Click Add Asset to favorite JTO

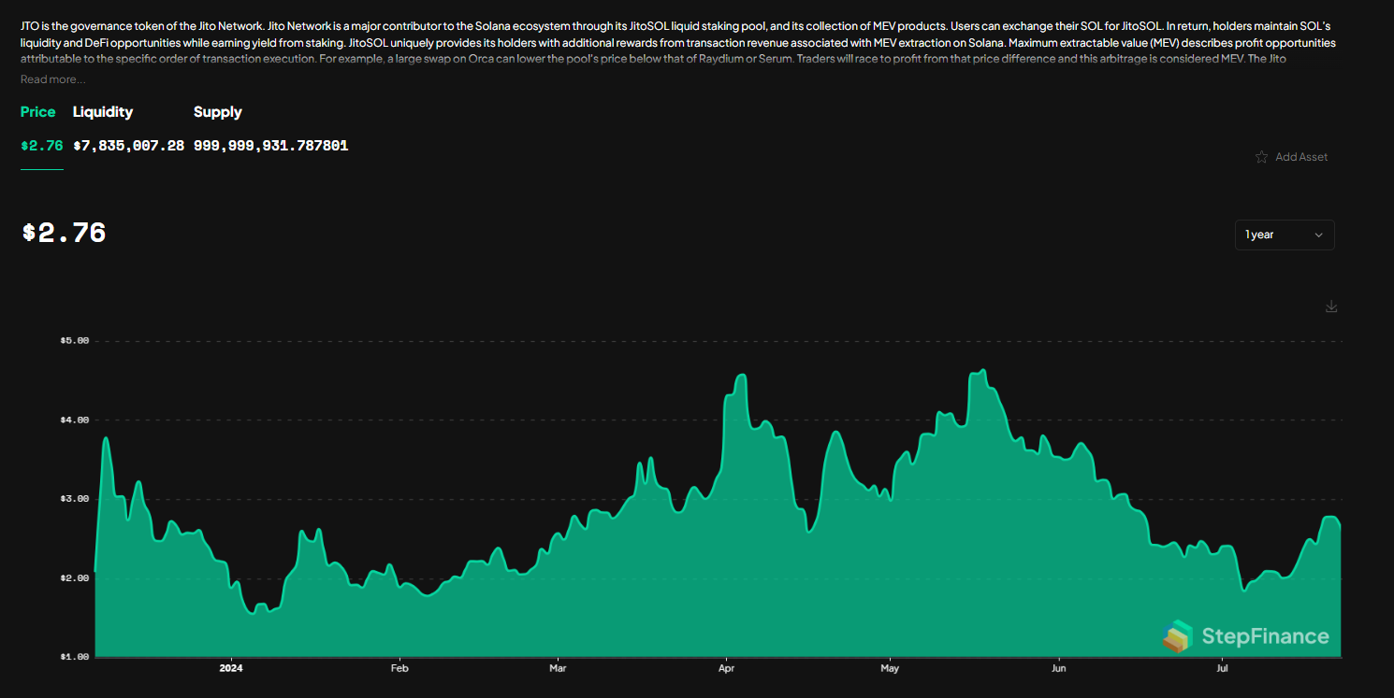pos(1300,157)
